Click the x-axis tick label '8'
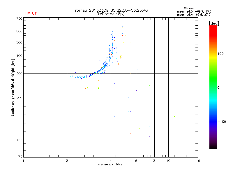Screen dimensions: 233x175 click(154, 161)
